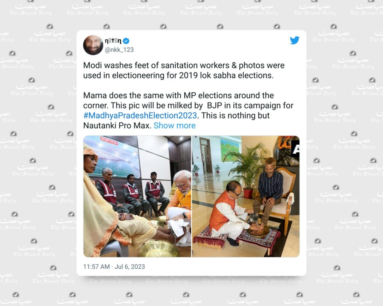Click the blue verified checkmark badge

(x=126, y=41)
